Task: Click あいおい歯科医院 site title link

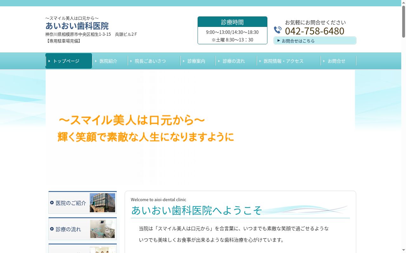Action: [x=77, y=26]
